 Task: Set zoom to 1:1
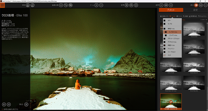(x=101, y=5)
